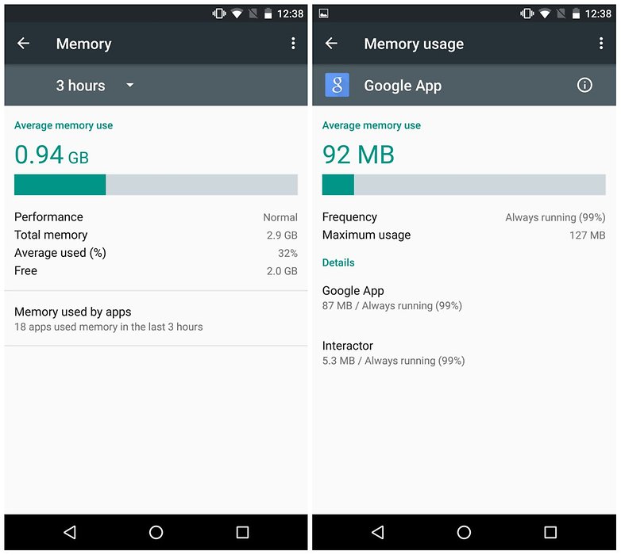Tap the Google App info icon
The width and height of the screenshot is (621, 555).
584,85
